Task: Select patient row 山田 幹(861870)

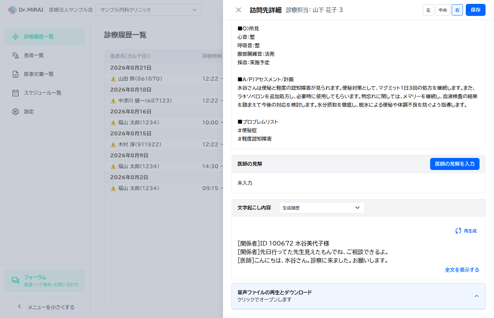Action: pyautogui.click(x=164, y=79)
